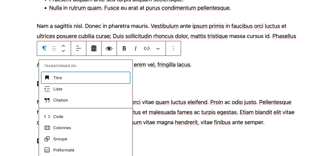Click the block drag handle icon
The width and height of the screenshot is (321, 156).
click(54, 48)
